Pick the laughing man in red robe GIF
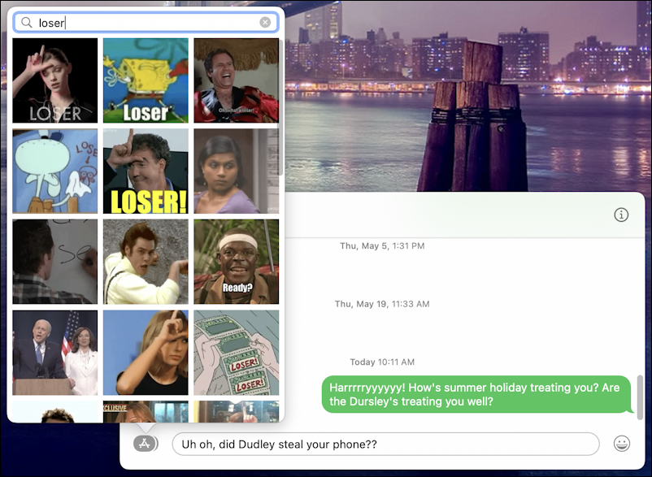 [x=237, y=80]
